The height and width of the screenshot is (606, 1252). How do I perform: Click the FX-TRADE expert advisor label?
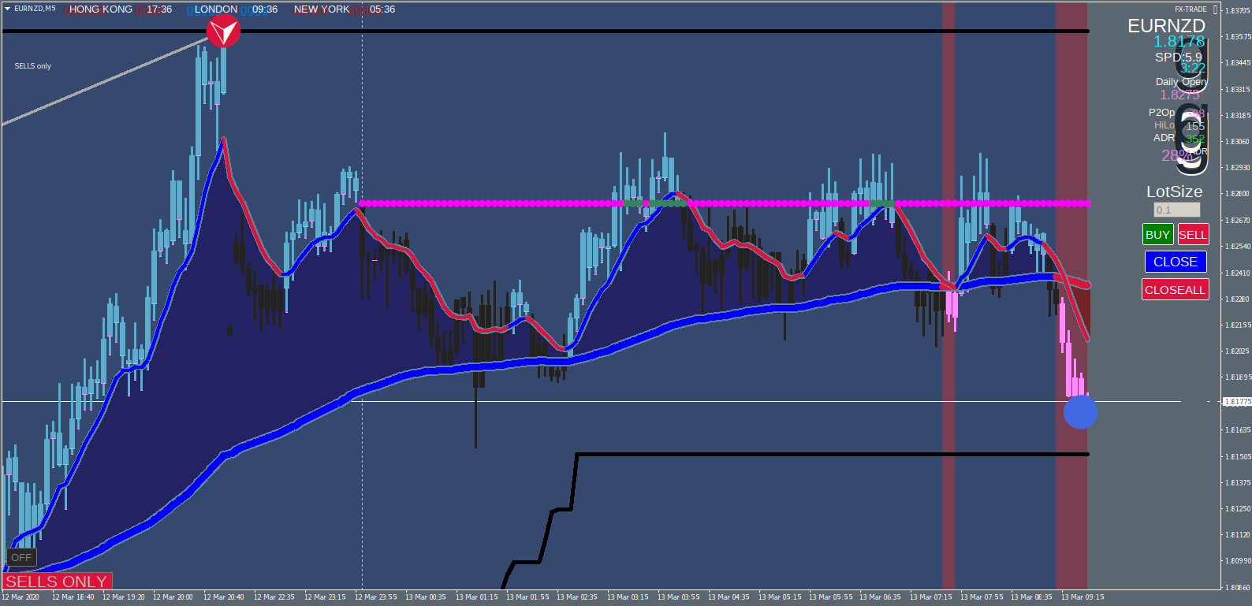pyautogui.click(x=1191, y=9)
